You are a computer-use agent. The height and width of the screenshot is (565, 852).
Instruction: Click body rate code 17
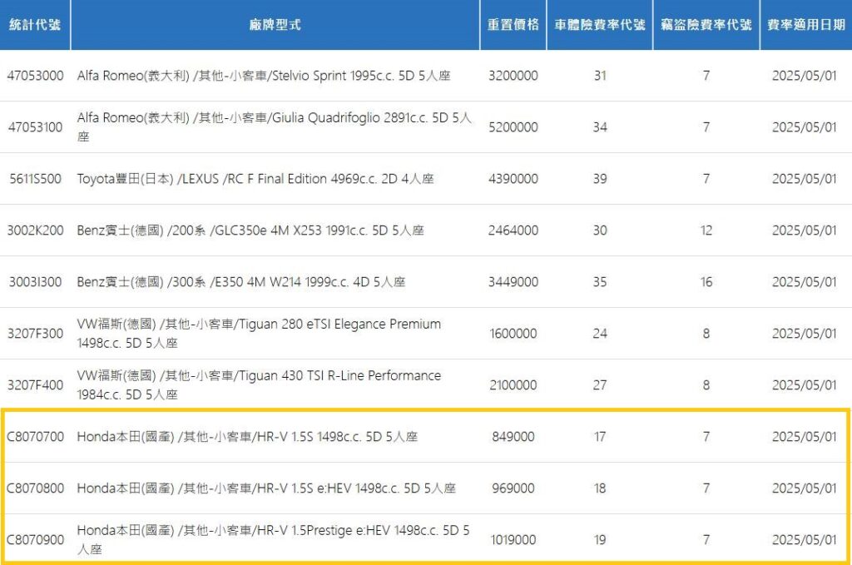point(600,437)
